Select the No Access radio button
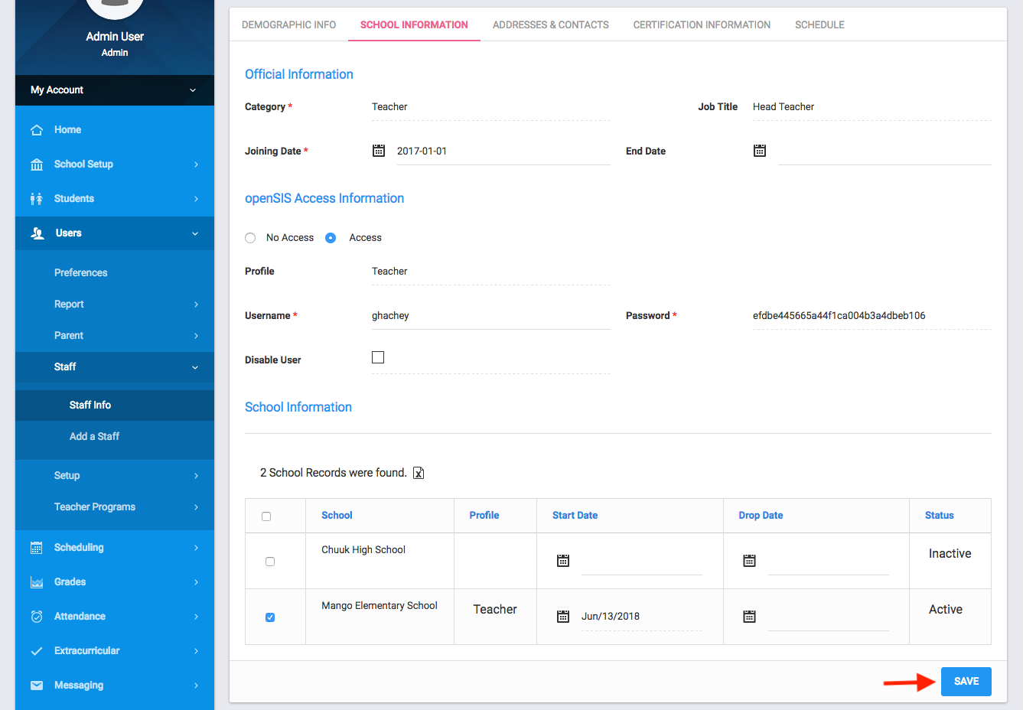Image resolution: width=1023 pixels, height=710 pixels. pos(250,238)
